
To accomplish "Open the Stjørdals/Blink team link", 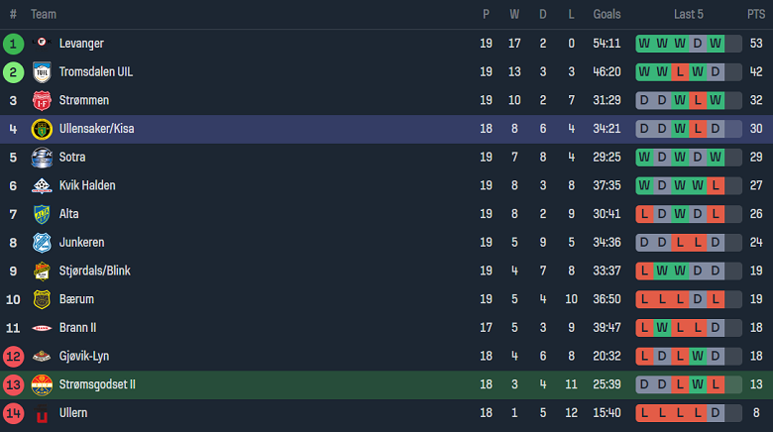I will point(94,270).
